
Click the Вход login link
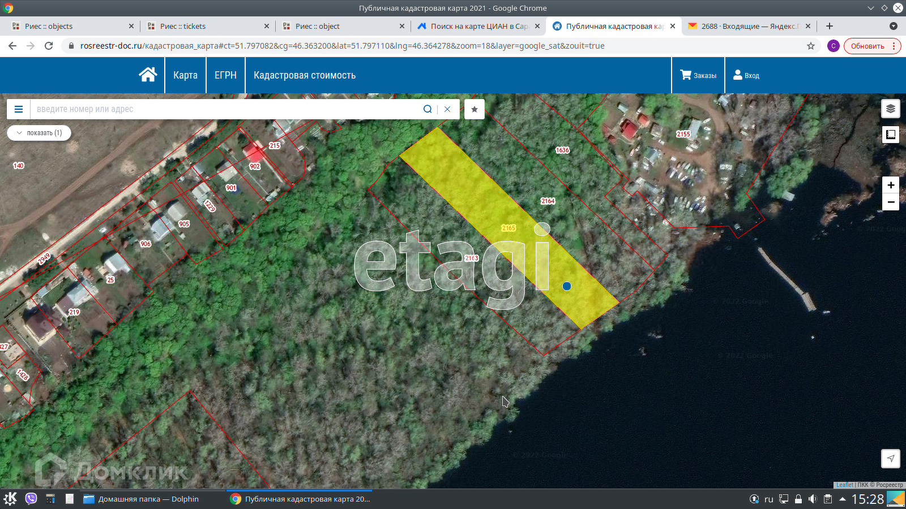tap(746, 75)
